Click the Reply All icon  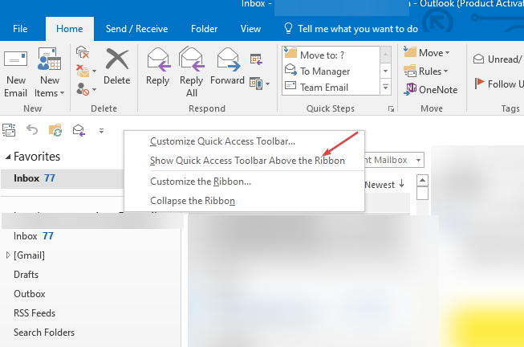[x=192, y=59]
